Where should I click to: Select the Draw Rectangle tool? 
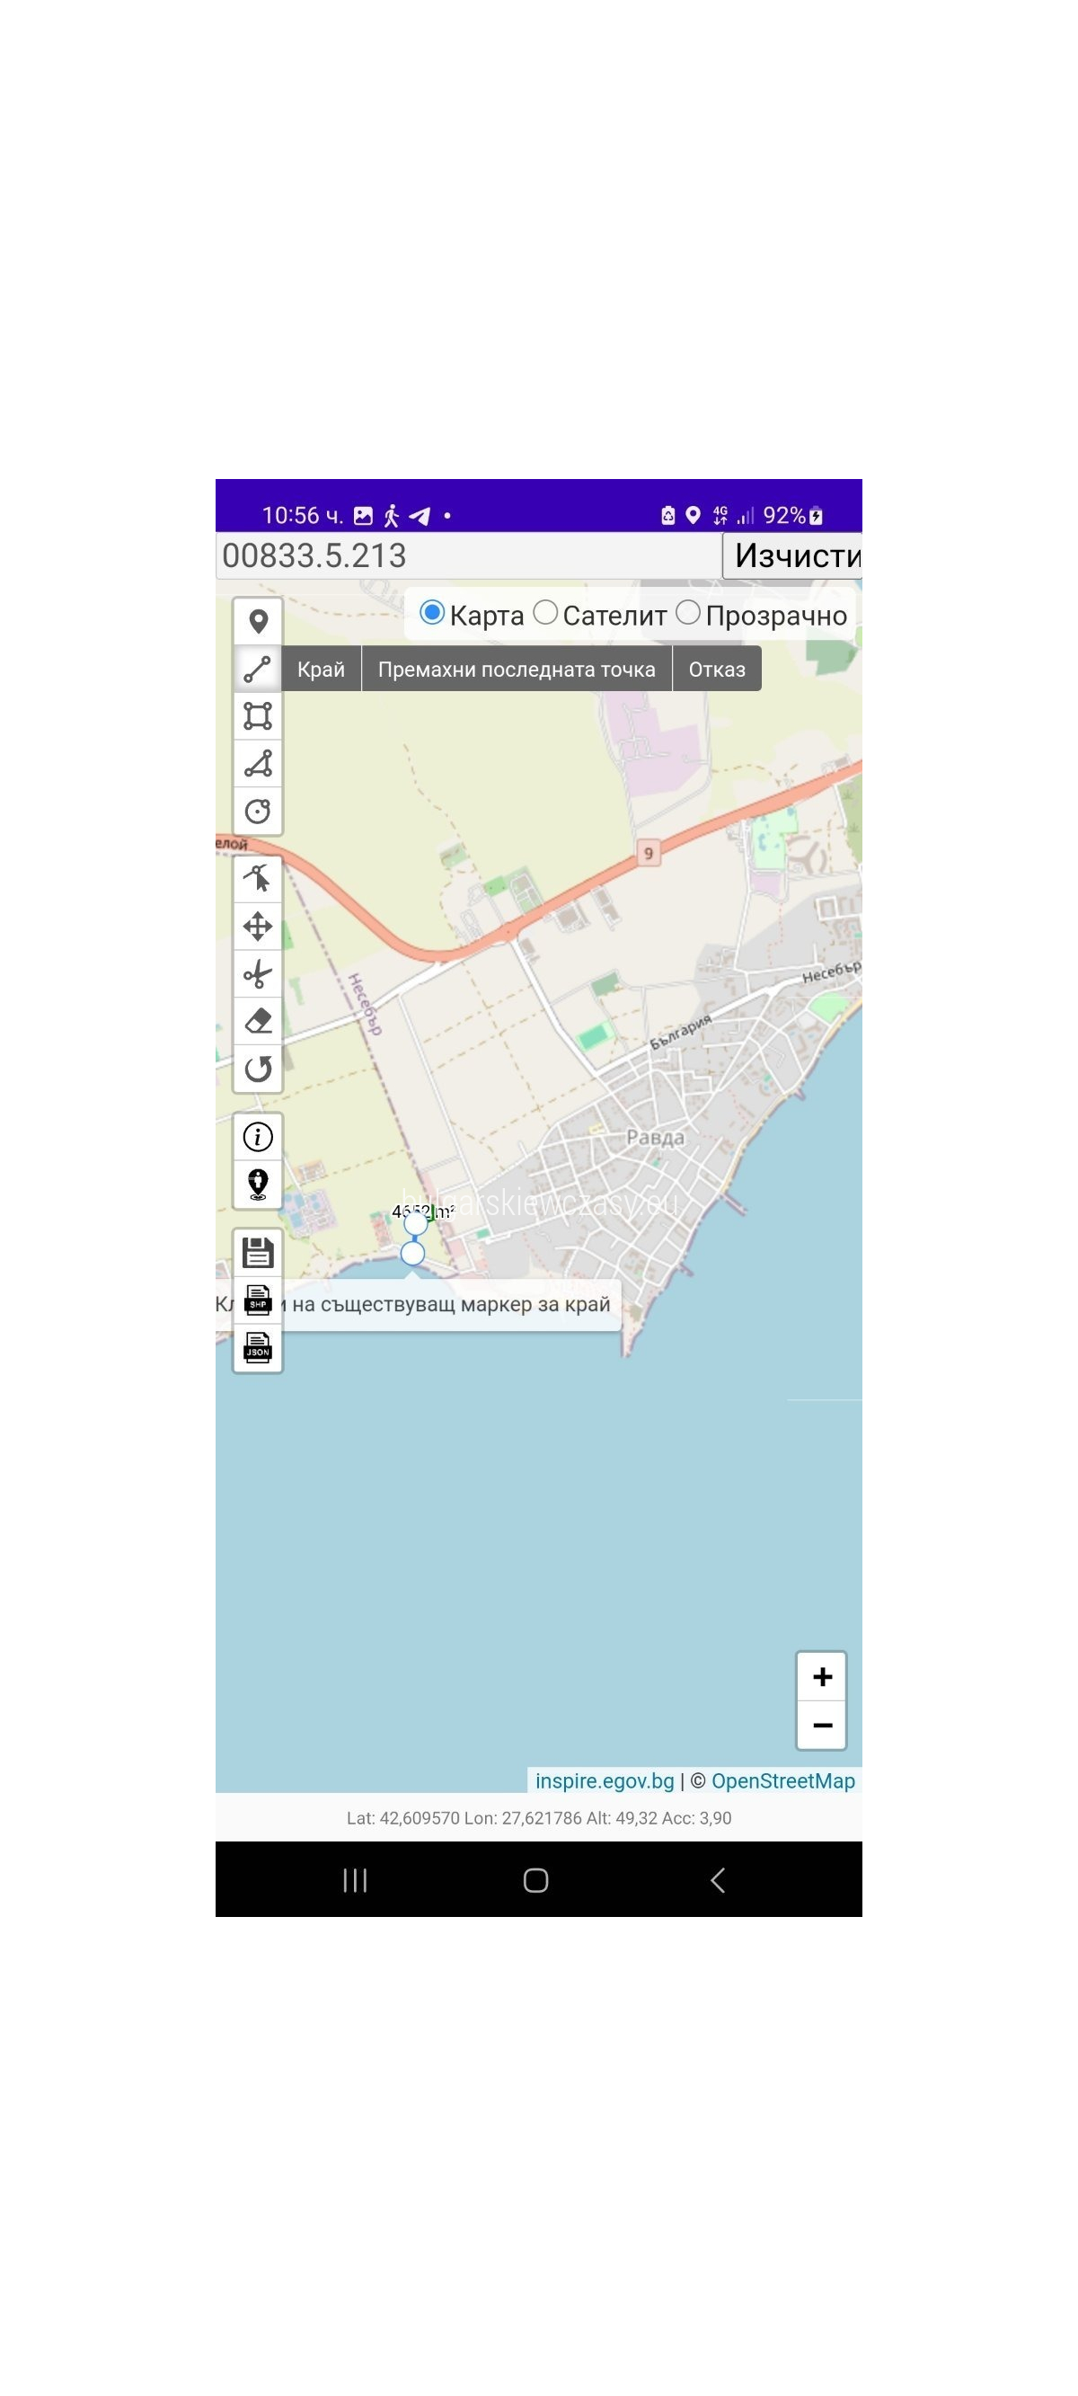[x=258, y=716]
